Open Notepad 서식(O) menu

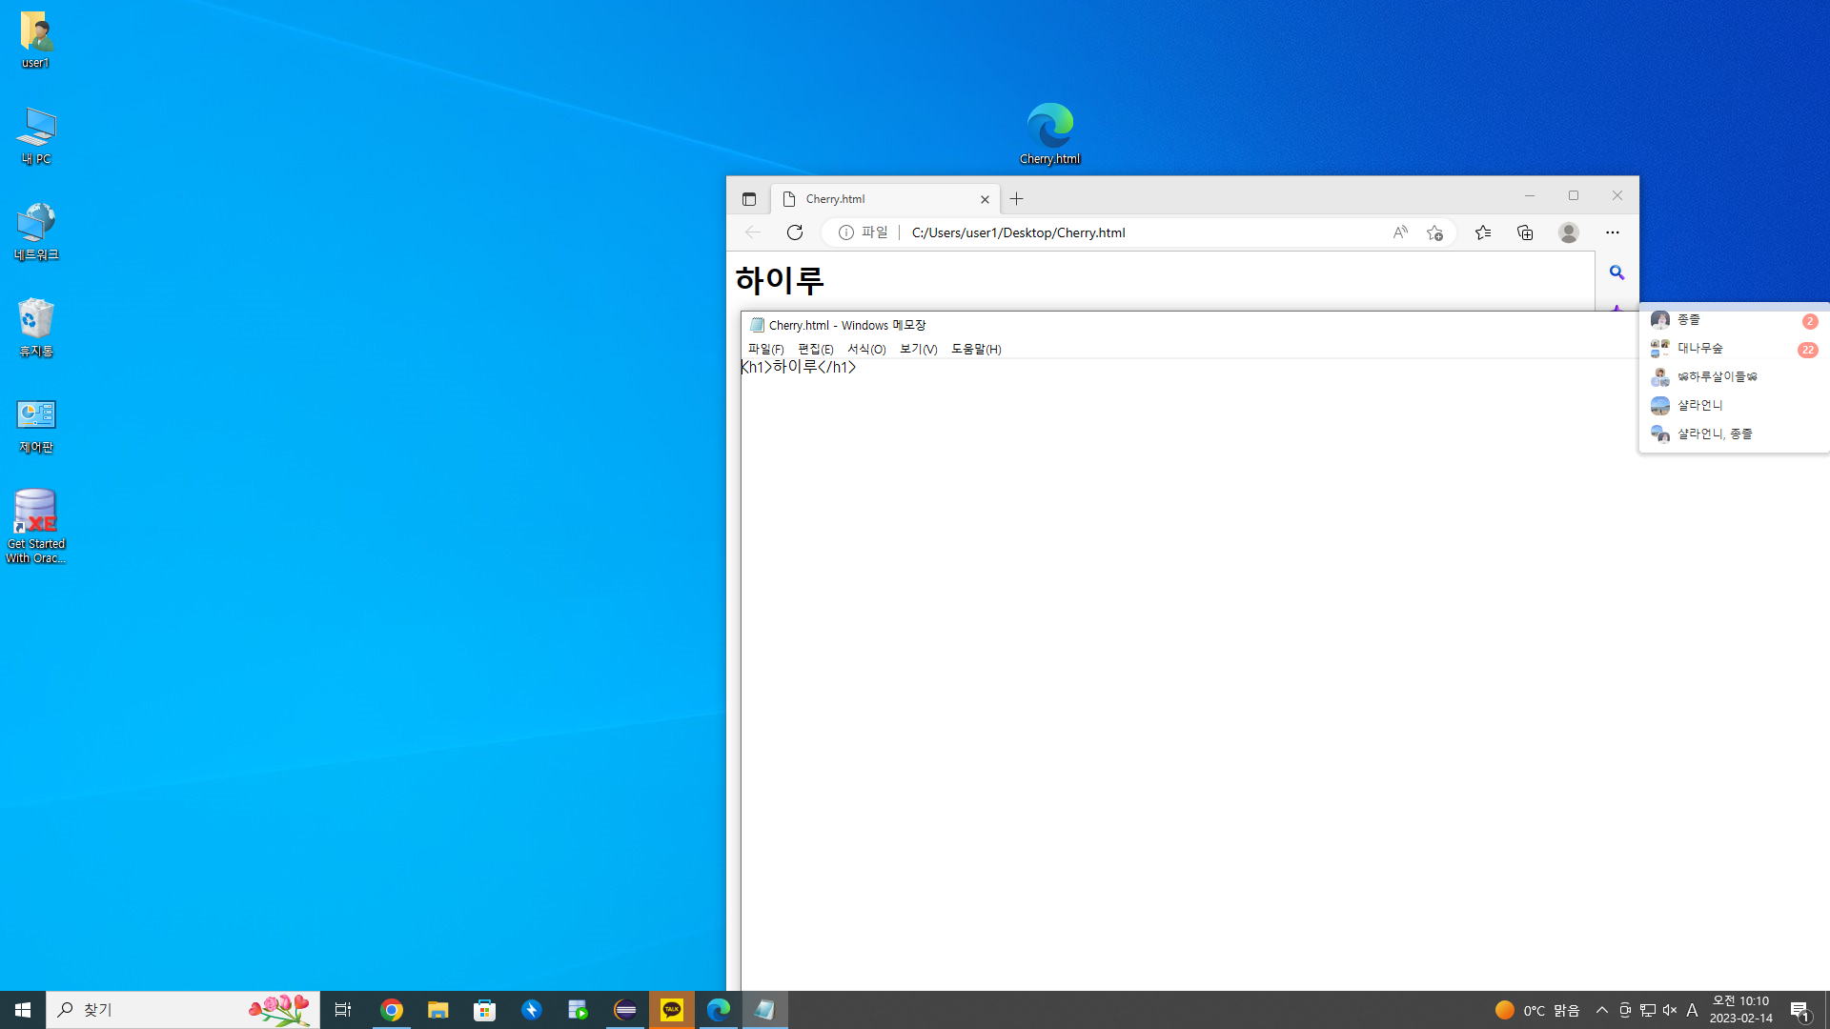pos(866,349)
